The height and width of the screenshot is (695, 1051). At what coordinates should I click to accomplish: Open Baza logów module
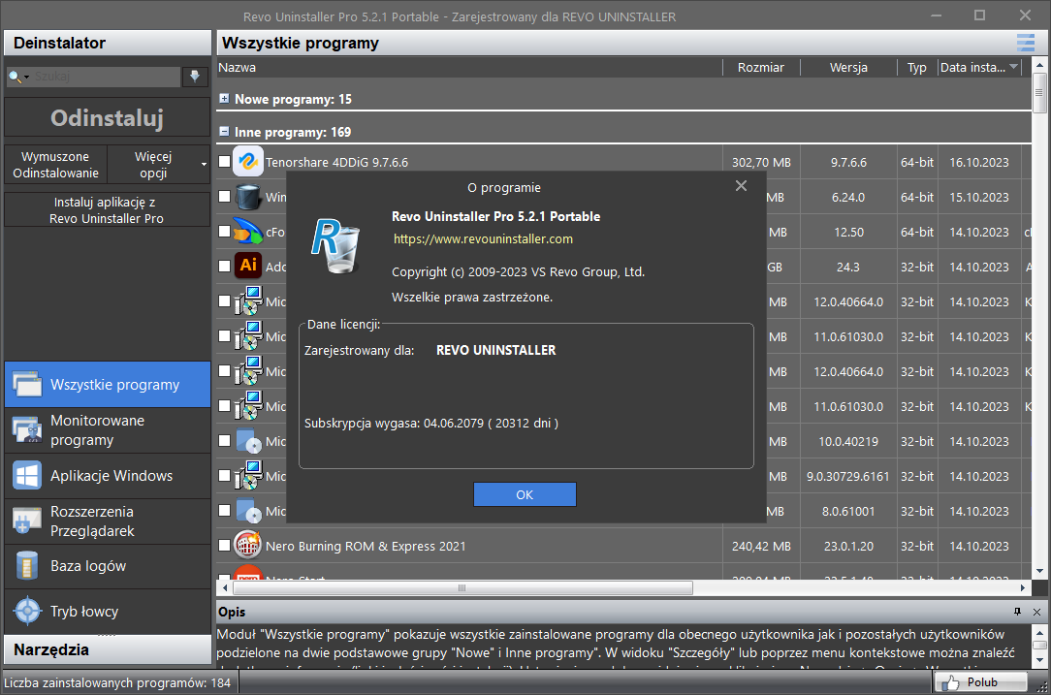click(108, 566)
